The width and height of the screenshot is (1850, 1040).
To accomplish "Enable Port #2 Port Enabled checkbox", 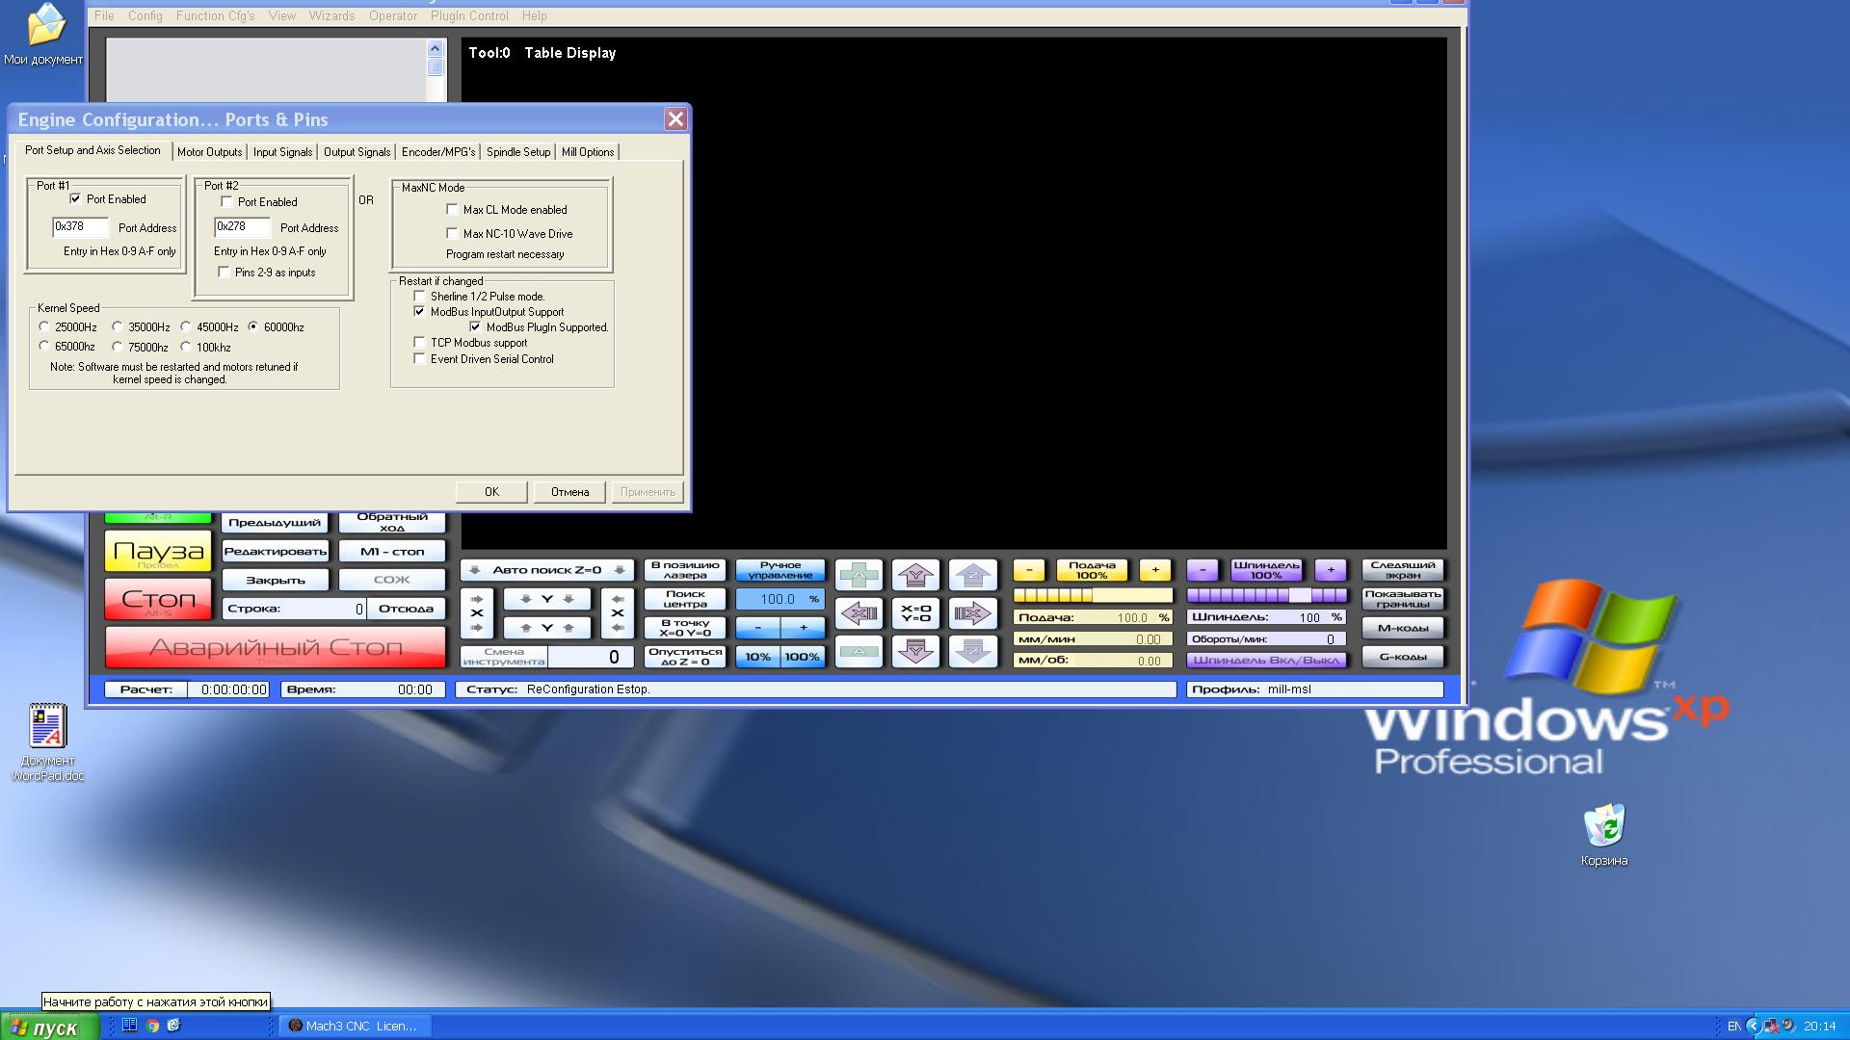I will pyautogui.click(x=227, y=202).
